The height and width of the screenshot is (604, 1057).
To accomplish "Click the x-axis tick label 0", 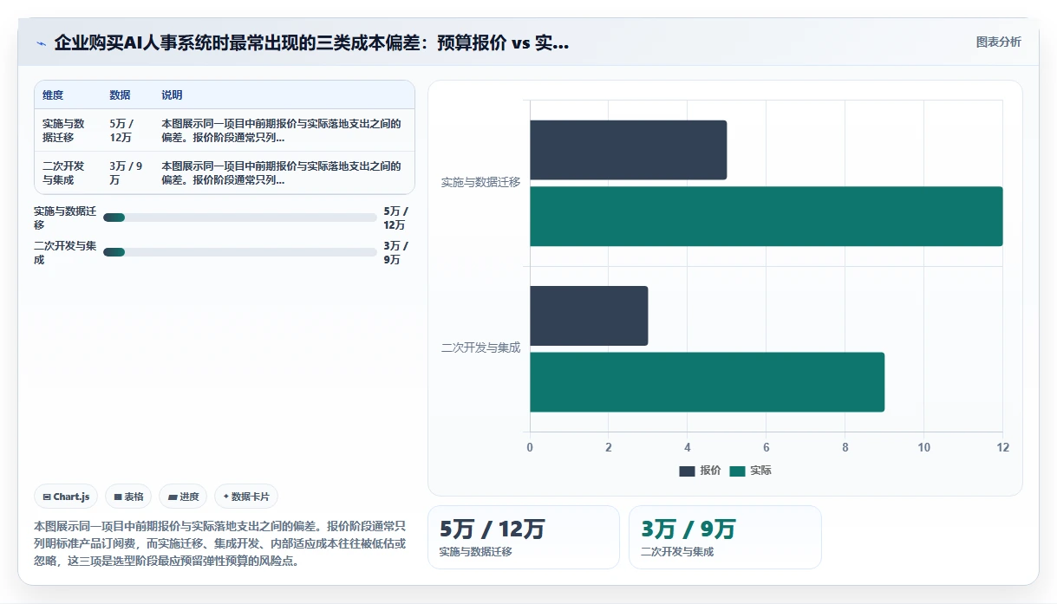I will (530, 447).
